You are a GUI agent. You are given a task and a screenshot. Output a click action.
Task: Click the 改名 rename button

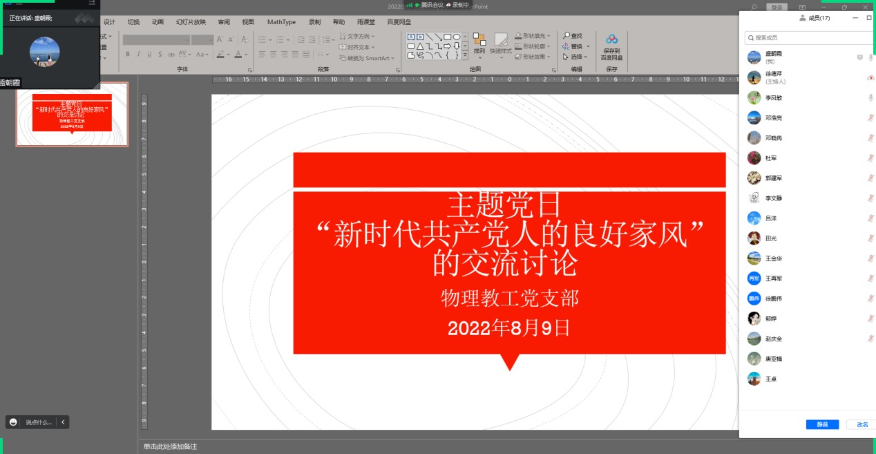coord(861,424)
